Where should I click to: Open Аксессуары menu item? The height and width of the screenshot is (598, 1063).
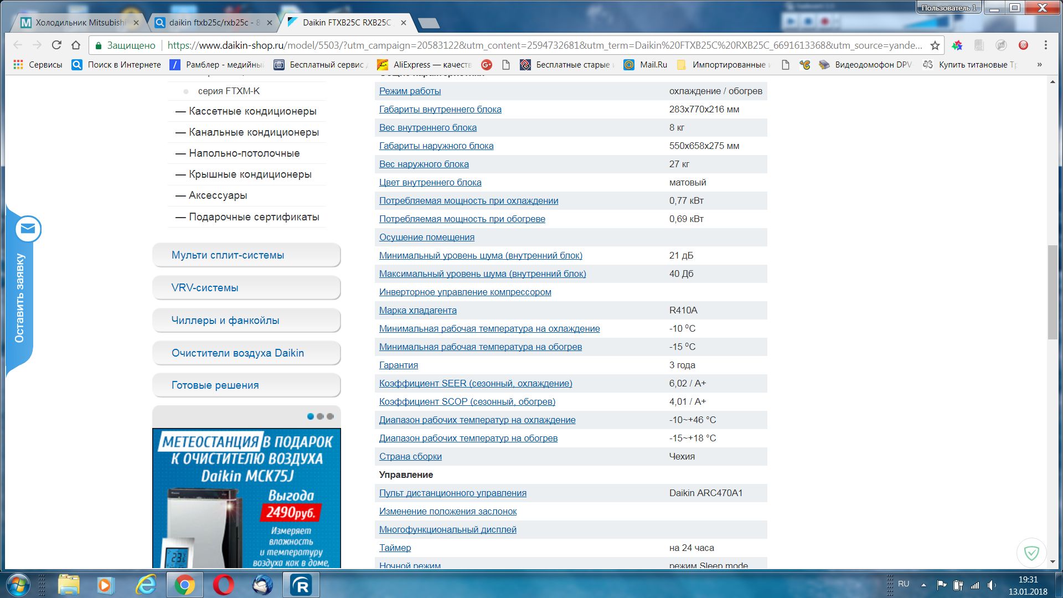pyautogui.click(x=218, y=195)
